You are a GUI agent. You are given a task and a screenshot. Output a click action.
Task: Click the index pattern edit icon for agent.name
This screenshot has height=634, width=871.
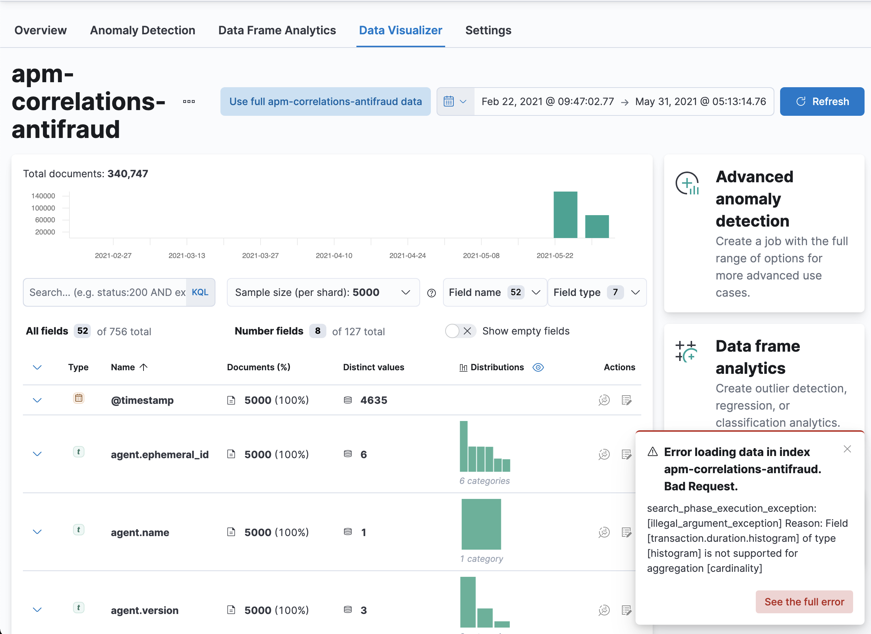coord(626,532)
